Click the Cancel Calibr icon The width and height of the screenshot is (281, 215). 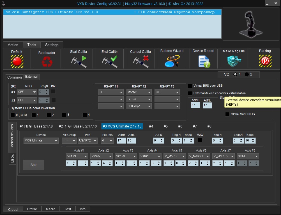pos(141,62)
